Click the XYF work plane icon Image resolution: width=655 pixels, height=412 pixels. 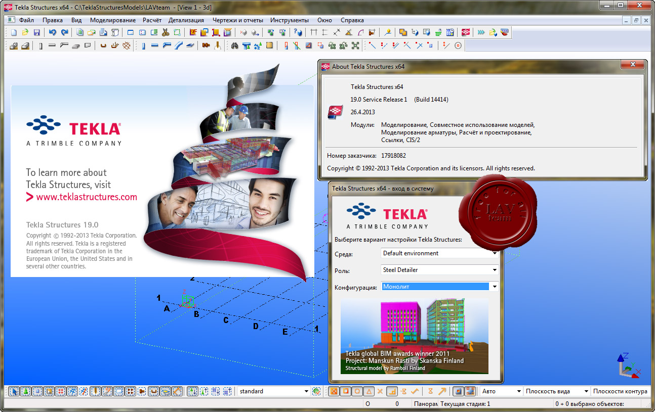pos(193,32)
